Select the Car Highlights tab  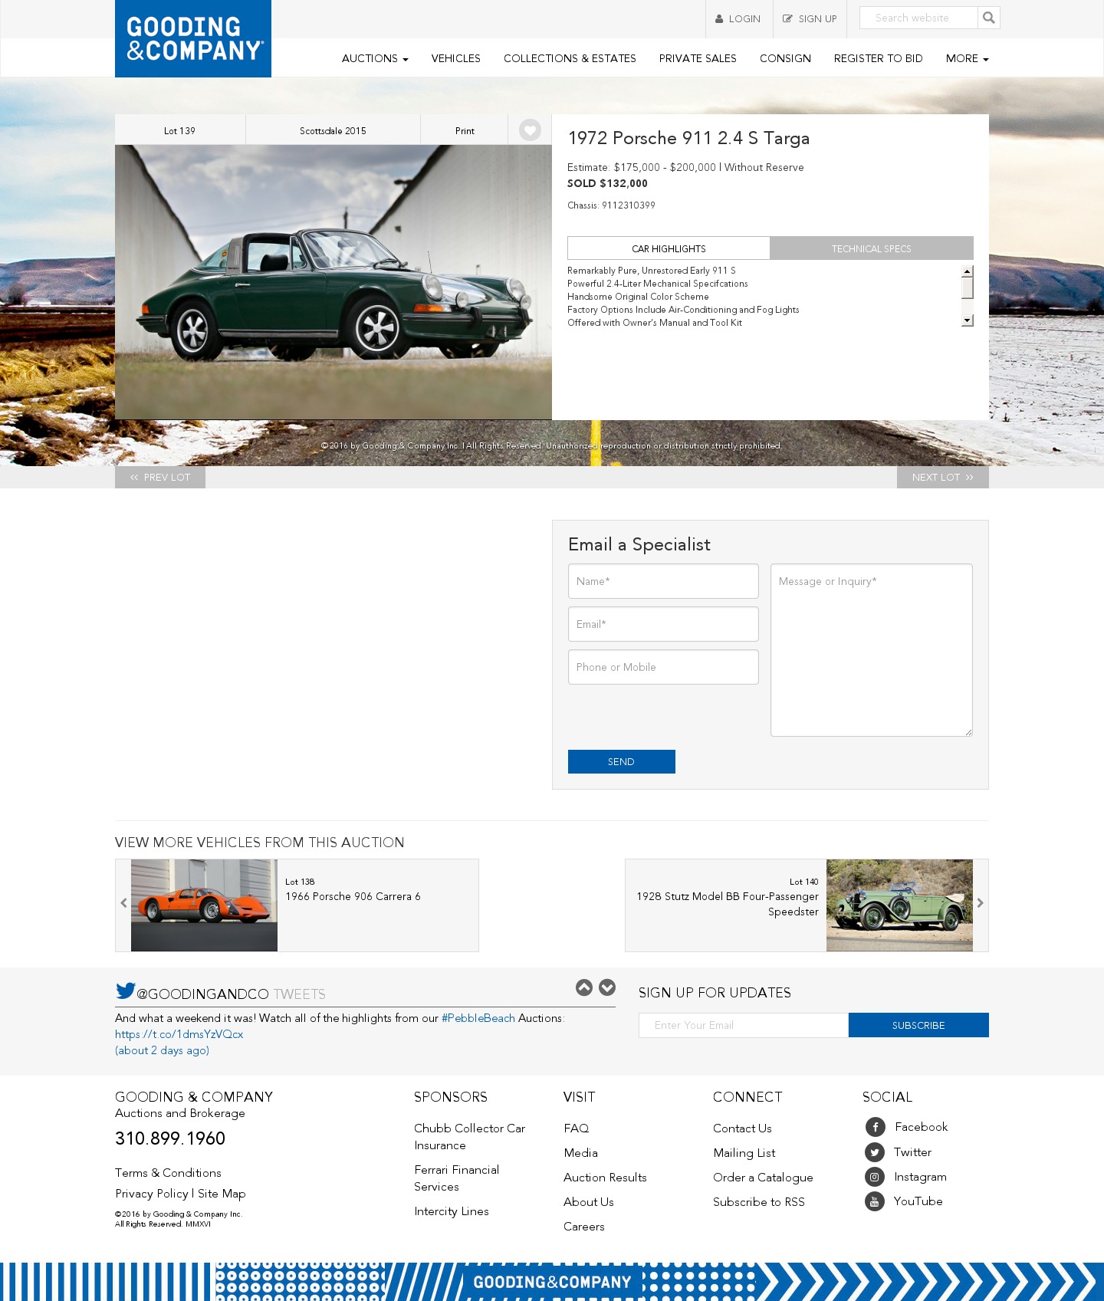point(669,248)
